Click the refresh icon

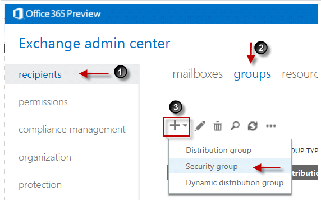pos(253,126)
